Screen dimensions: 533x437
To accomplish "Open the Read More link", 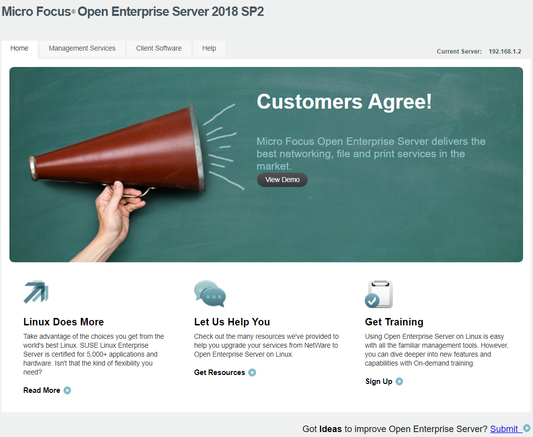I will click(x=42, y=390).
